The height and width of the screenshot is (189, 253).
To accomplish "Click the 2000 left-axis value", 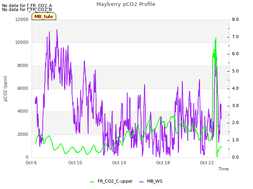I will coord(23,134).
